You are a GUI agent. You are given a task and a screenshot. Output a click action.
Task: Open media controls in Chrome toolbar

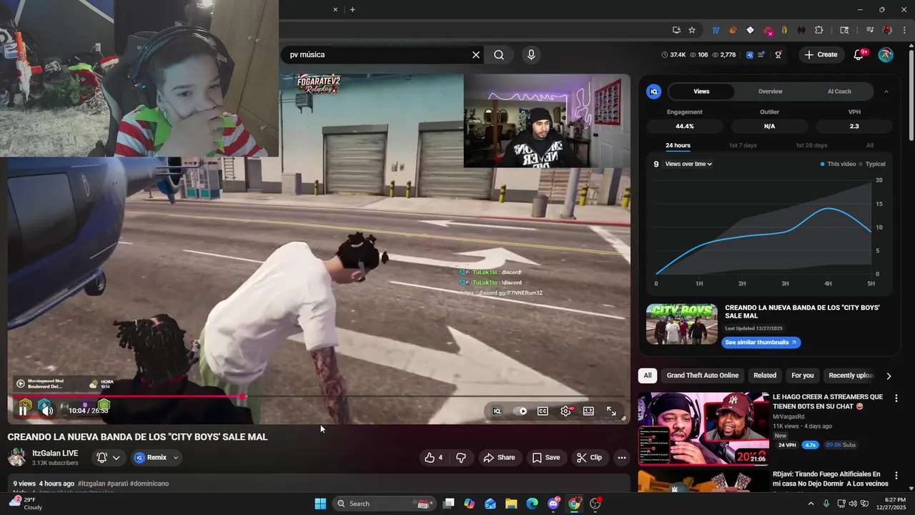pos(870,30)
